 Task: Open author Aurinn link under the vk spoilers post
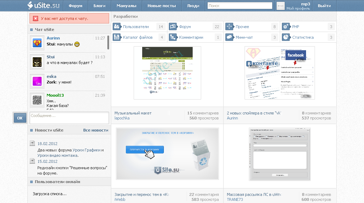click(x=232, y=118)
